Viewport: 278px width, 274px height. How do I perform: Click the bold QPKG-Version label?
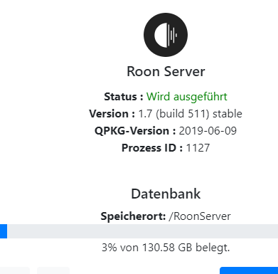click(x=135, y=131)
